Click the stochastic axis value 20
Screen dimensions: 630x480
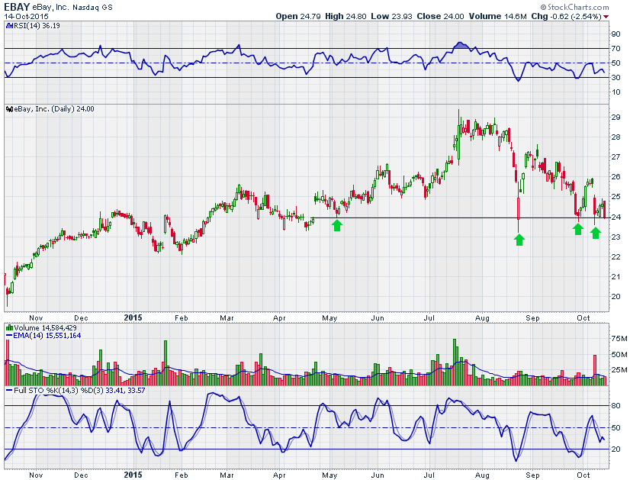coord(616,449)
